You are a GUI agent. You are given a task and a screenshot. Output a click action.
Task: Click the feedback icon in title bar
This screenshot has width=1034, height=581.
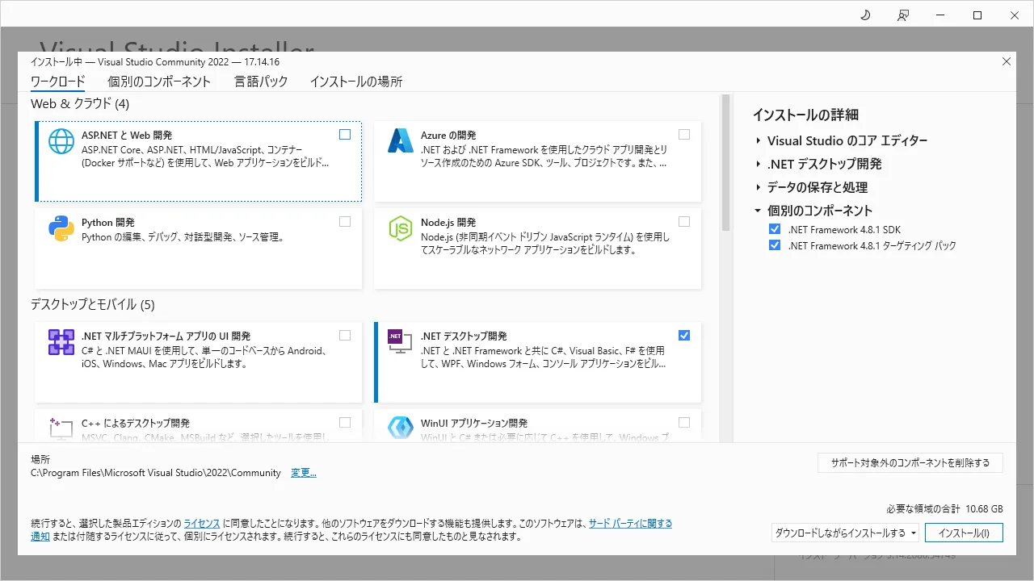[x=903, y=15]
